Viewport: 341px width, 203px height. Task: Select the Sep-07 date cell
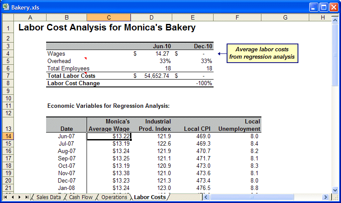(x=67, y=158)
